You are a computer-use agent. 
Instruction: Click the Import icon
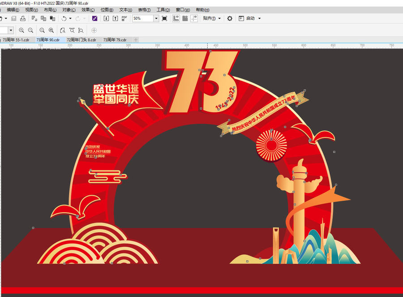click(106, 18)
